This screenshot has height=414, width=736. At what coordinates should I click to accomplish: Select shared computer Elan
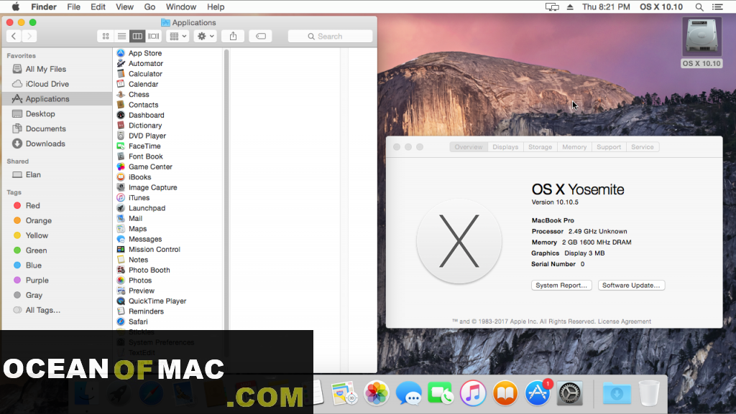coord(33,174)
